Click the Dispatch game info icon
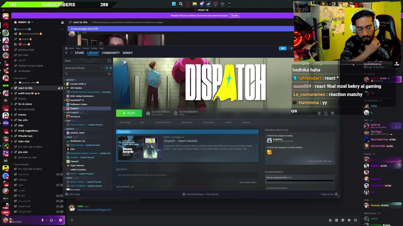Viewport: 403px width, 226px height. [326, 113]
